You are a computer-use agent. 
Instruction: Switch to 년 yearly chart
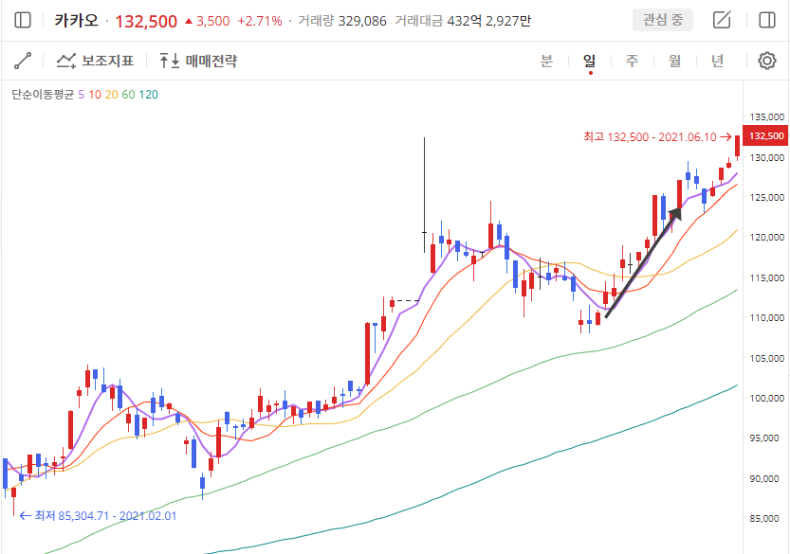point(717,61)
